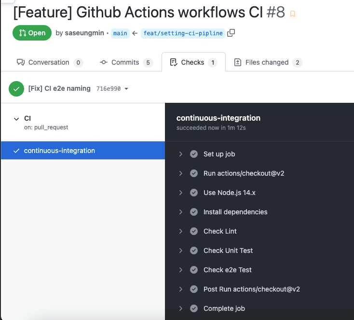Viewport: 354px width, 320px height.
Task: Click the 'Use Node.js 14.x' step label
Action: 230,193
